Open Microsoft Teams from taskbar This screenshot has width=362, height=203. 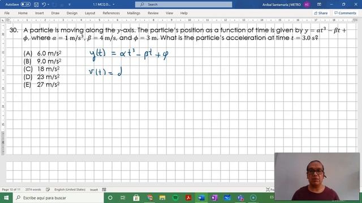point(240,198)
